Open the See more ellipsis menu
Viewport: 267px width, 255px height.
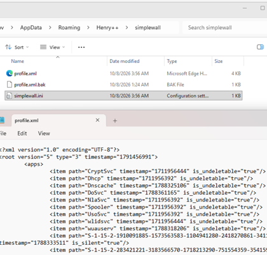pyautogui.click(x=81, y=47)
